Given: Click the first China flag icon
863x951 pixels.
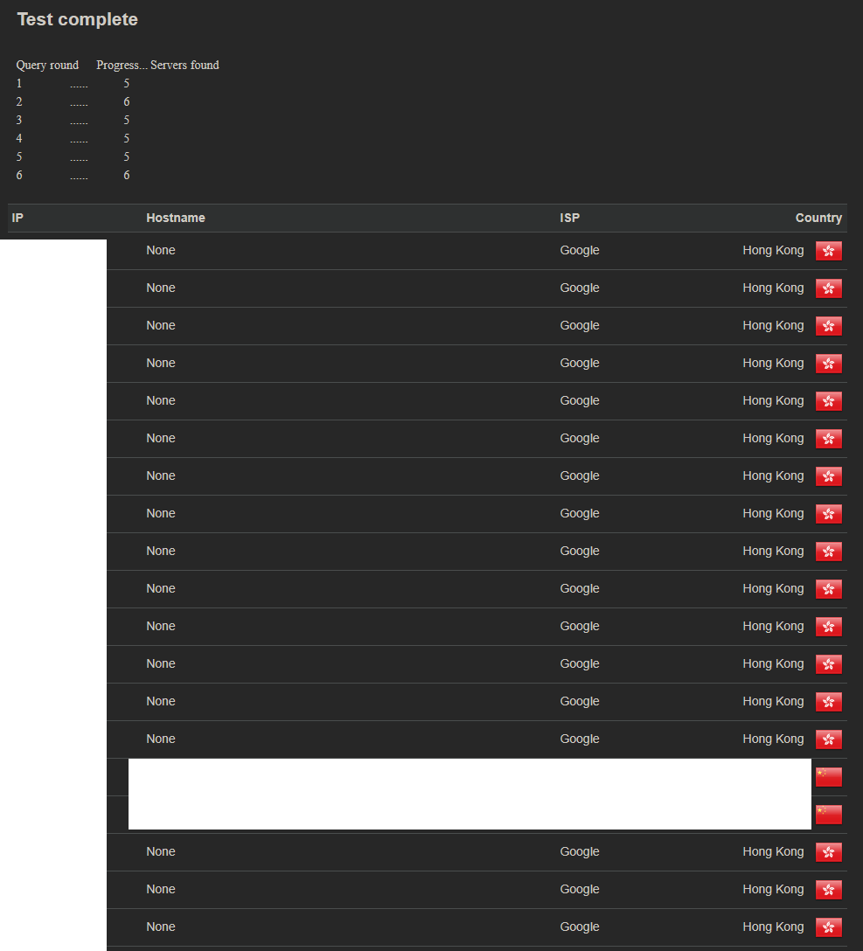Looking at the screenshot, I should 828,776.
